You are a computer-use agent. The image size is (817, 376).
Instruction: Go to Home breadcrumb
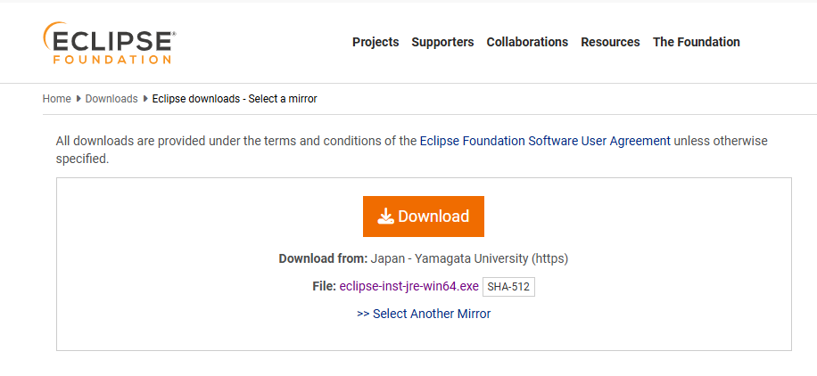tap(57, 99)
